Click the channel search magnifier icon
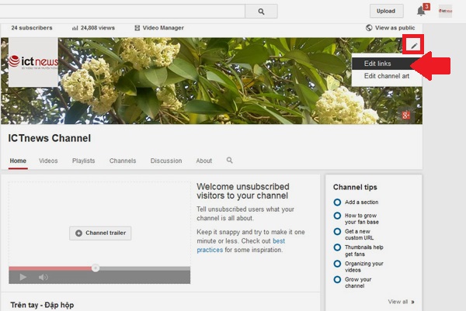The image size is (466, 311). (229, 161)
